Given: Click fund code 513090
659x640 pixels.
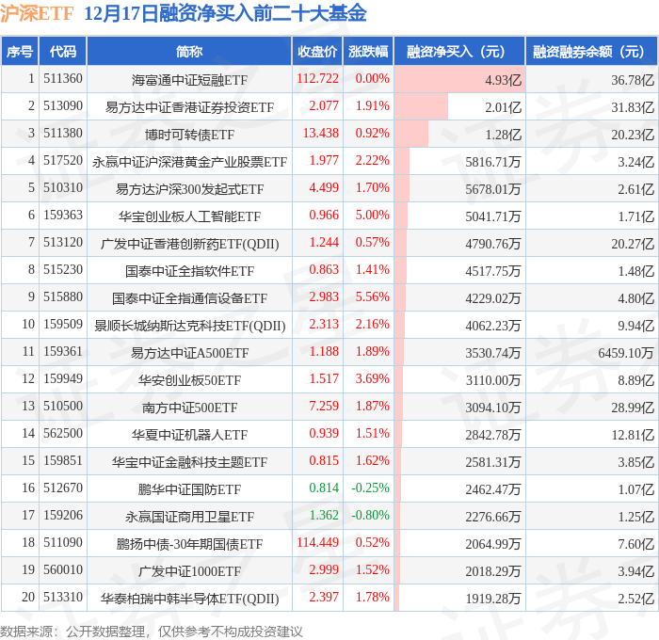Looking at the screenshot, I should [63, 106].
